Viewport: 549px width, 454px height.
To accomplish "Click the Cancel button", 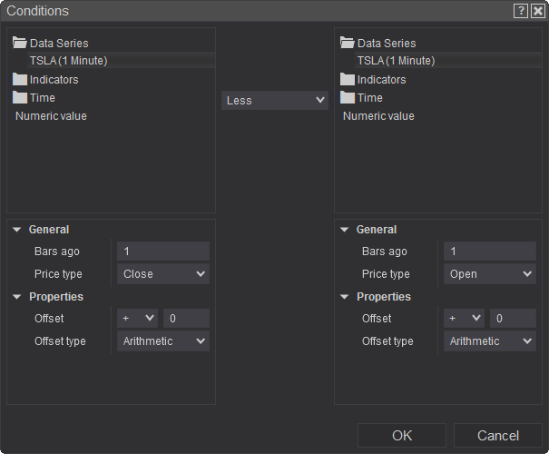I will (x=498, y=436).
